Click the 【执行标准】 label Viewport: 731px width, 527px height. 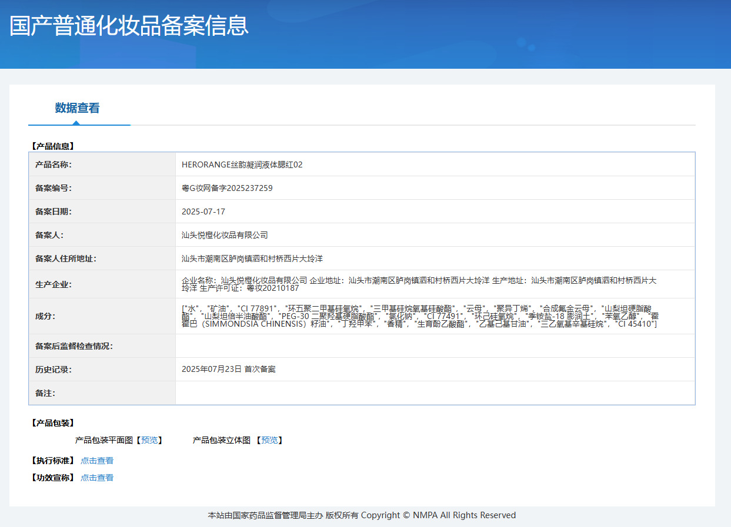point(52,461)
